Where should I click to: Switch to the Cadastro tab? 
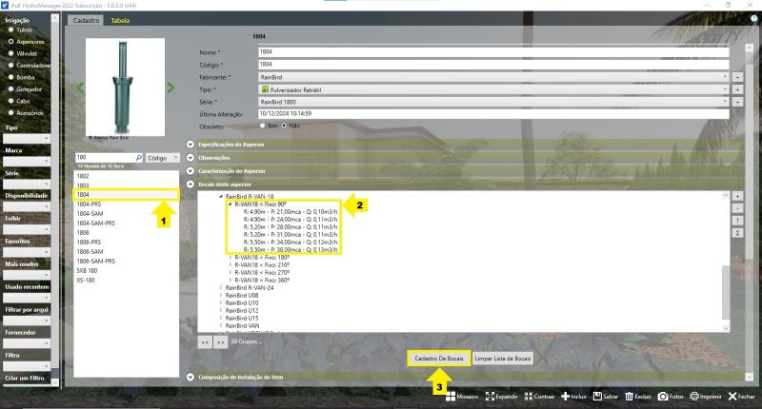click(x=87, y=20)
